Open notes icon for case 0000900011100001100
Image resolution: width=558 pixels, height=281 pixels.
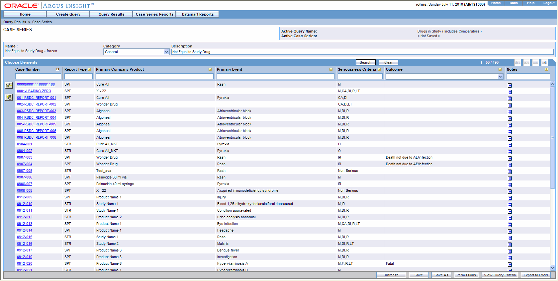coord(510,85)
